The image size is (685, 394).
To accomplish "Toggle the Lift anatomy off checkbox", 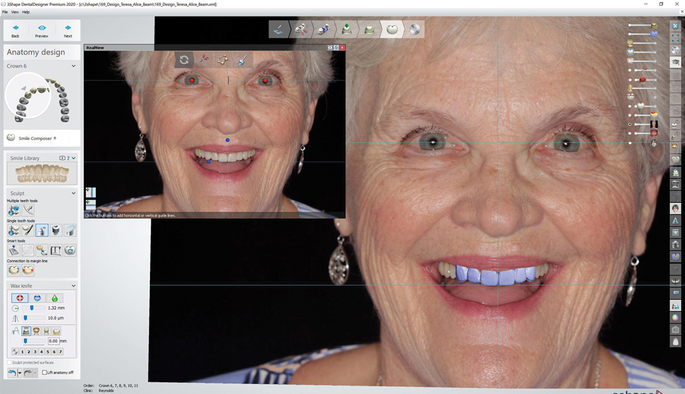I will pos(44,372).
